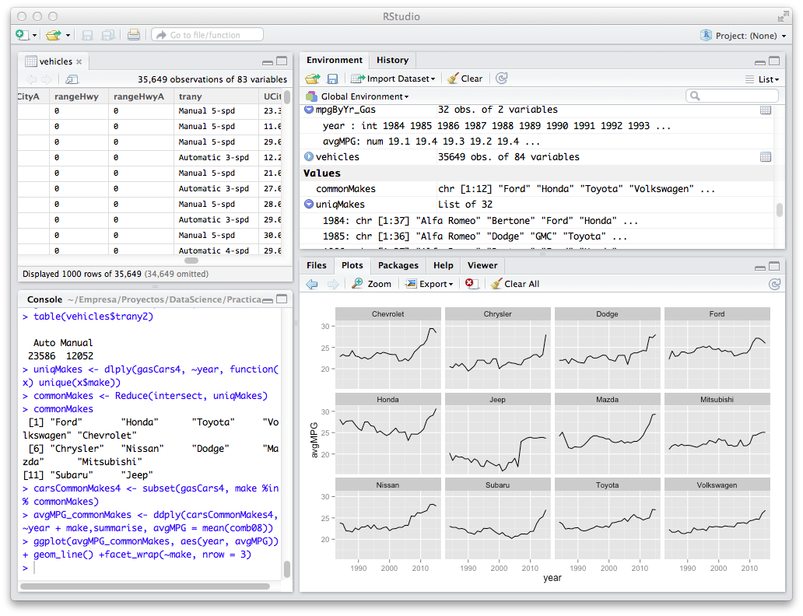Click the New File icon in main toolbar

point(22,35)
